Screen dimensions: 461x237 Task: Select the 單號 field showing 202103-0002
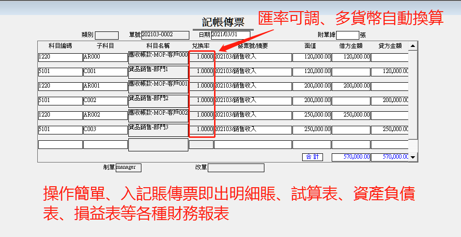click(x=157, y=35)
